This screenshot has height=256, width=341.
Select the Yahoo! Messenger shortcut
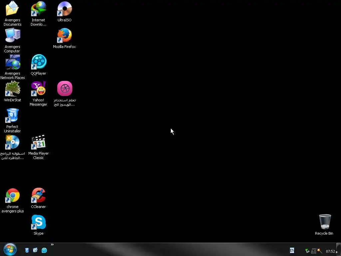point(39,89)
